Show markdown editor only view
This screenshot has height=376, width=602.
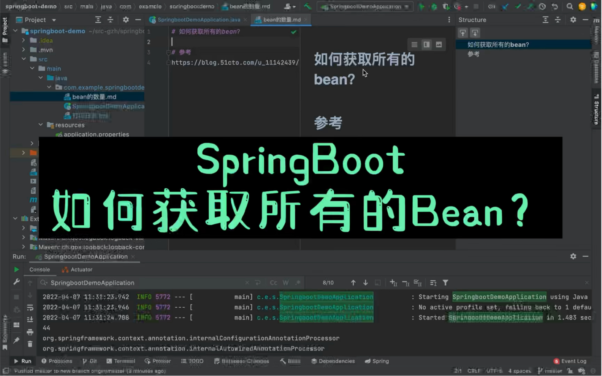click(414, 44)
